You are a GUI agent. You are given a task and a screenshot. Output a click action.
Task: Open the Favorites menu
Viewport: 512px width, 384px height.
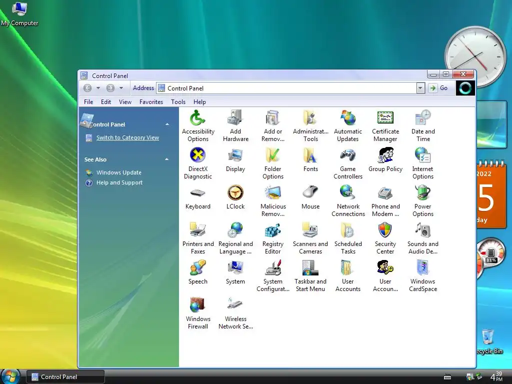coord(151,102)
